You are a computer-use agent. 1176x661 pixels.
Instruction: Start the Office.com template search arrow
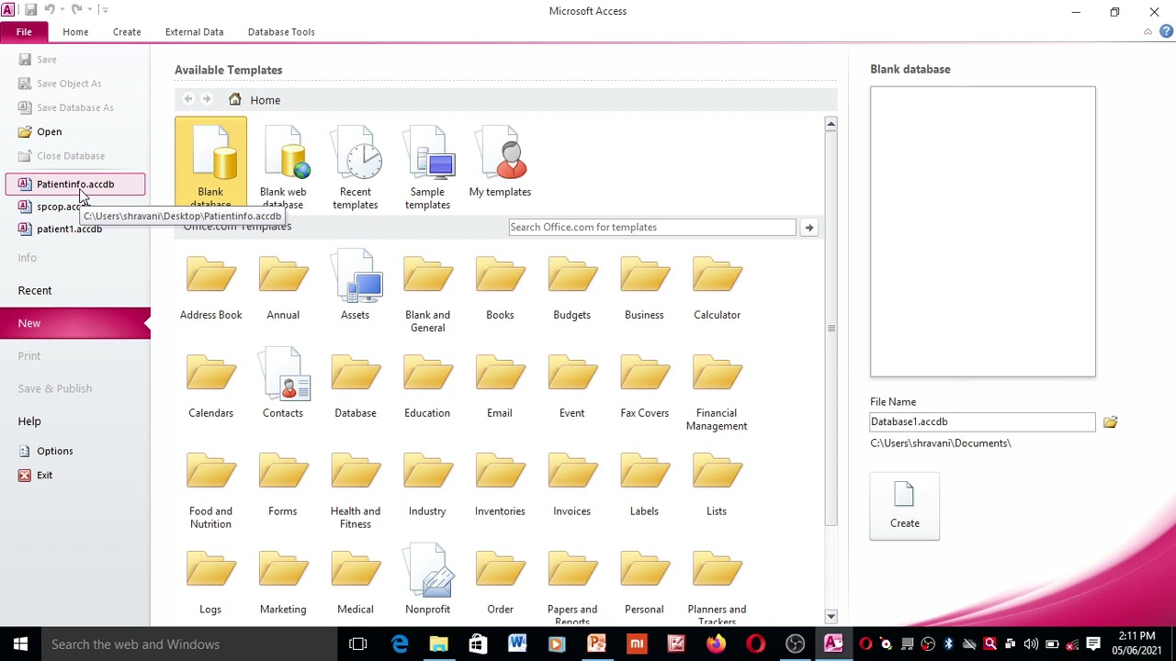click(808, 227)
